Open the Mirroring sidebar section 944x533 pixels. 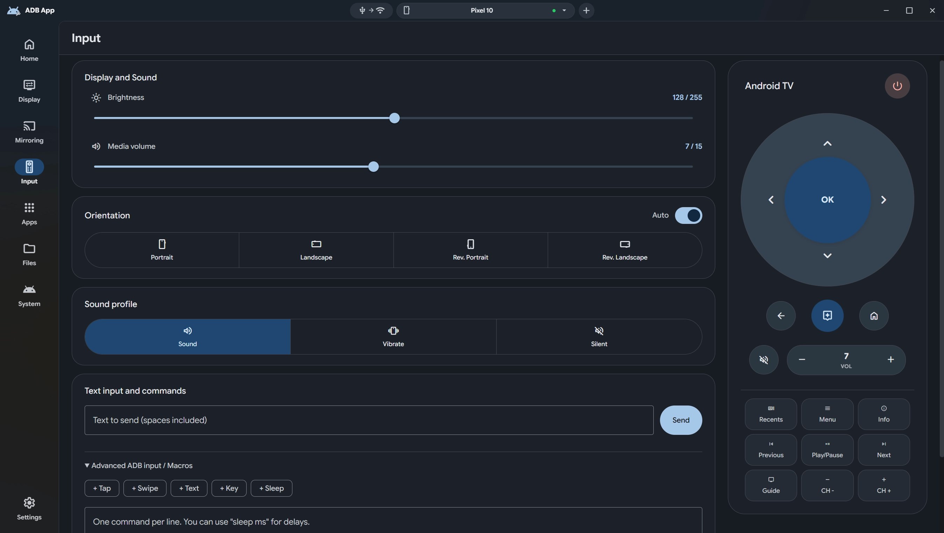click(x=29, y=132)
